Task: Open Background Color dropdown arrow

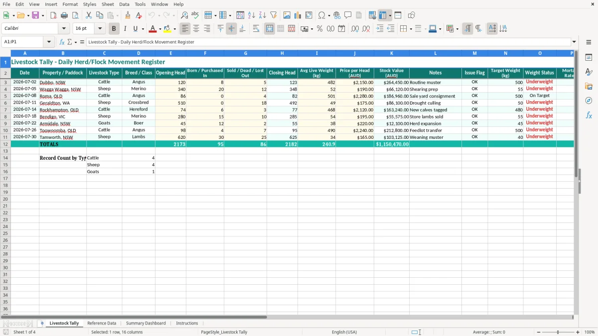Action: point(174,29)
